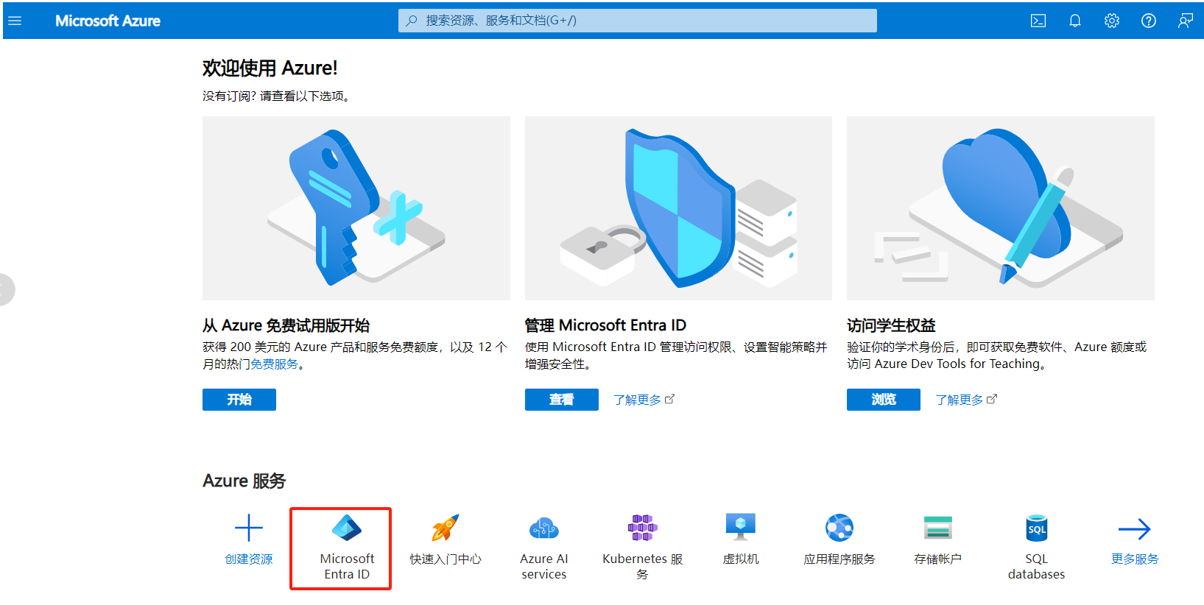This screenshot has height=605, width=1204.
Task: Click the 更多服务 arrow icon
Action: tap(1135, 528)
